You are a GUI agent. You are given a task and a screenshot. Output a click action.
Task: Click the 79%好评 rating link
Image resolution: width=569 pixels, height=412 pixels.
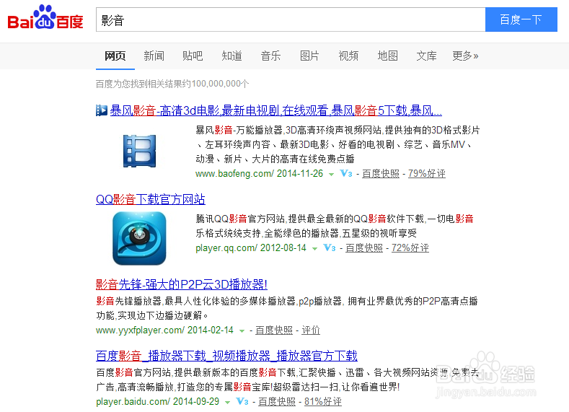pyautogui.click(x=427, y=173)
